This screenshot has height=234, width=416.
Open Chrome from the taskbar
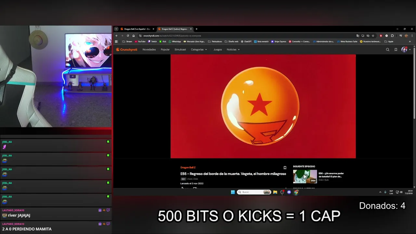(296, 192)
